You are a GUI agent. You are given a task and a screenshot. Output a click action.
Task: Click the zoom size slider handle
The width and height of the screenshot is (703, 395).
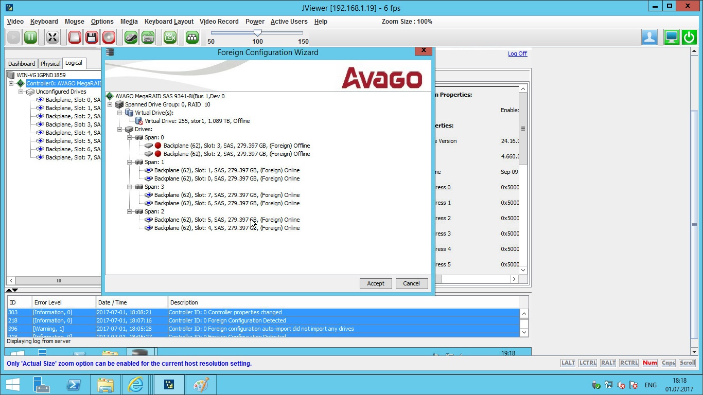(x=258, y=33)
